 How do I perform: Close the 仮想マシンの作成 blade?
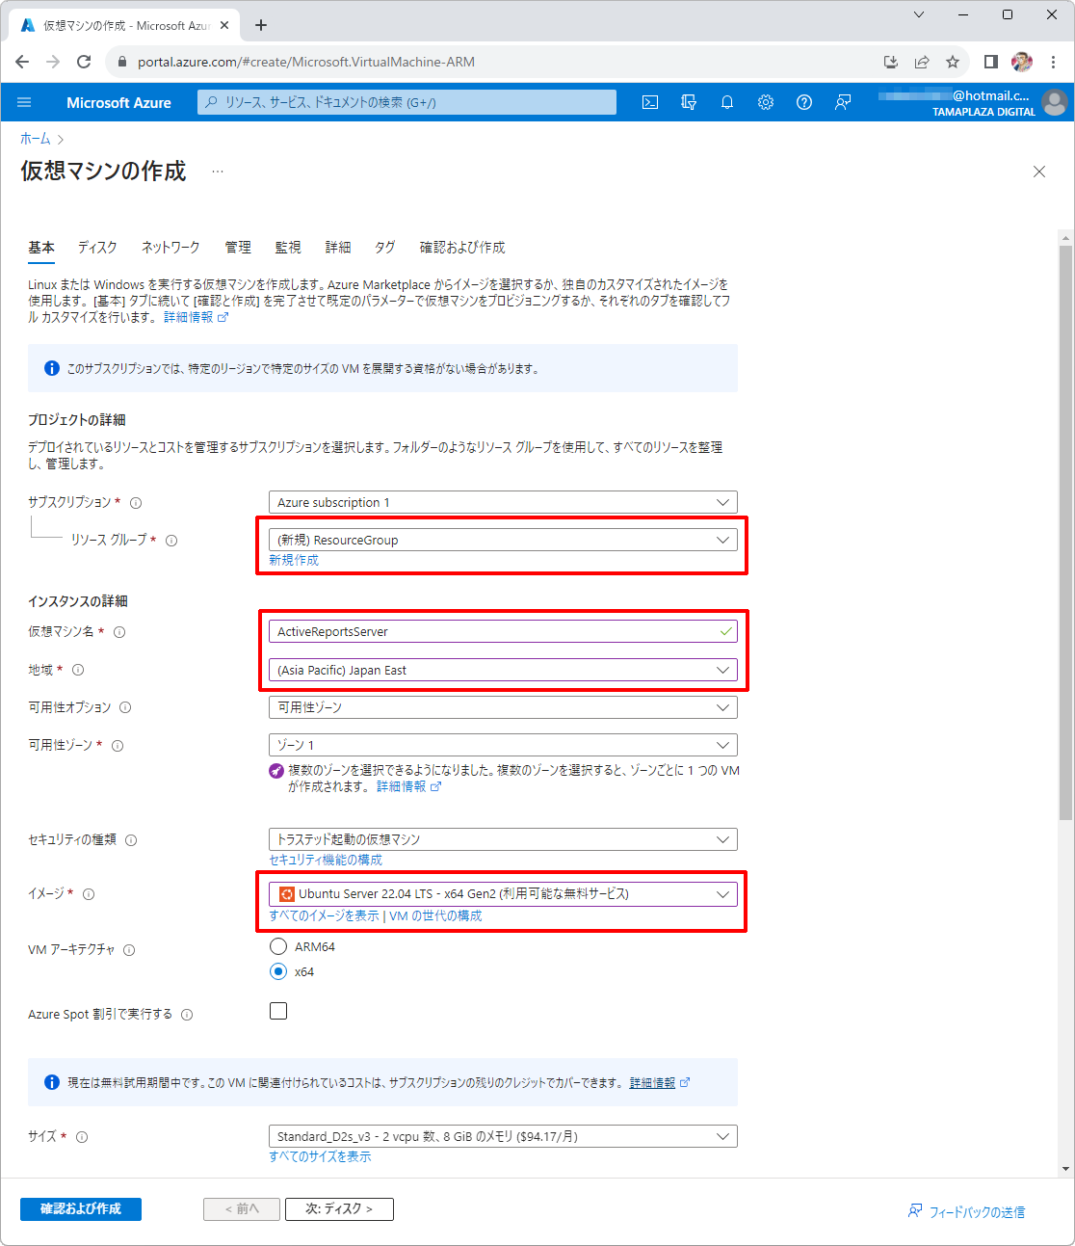[x=1039, y=172]
